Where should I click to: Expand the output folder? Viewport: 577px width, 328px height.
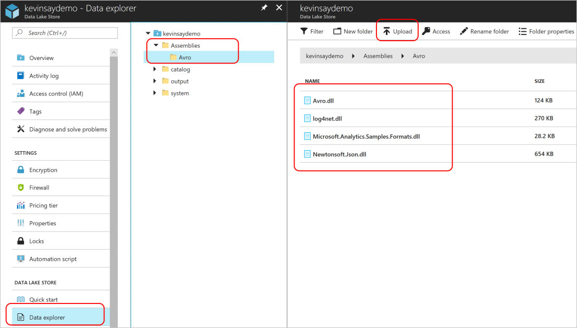[155, 81]
